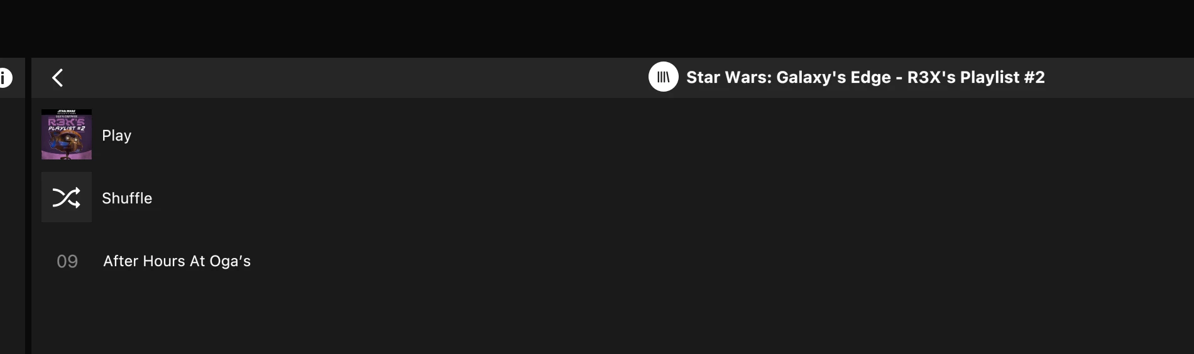Click the purple droid image on cover art

click(67, 142)
